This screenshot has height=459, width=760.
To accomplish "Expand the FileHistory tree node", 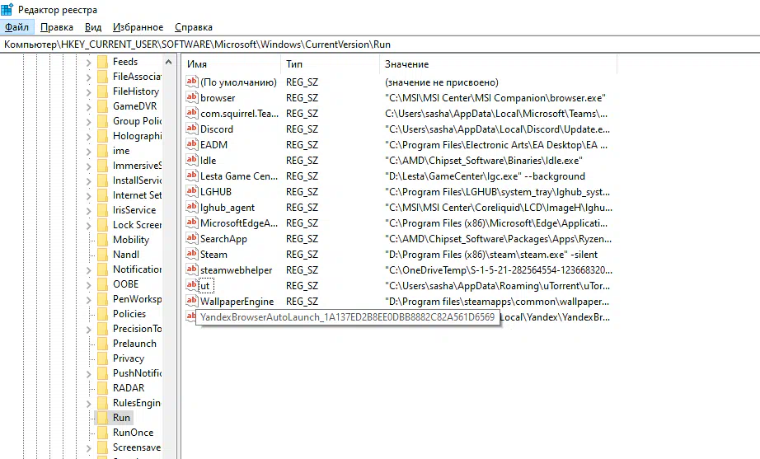I will pyautogui.click(x=88, y=91).
